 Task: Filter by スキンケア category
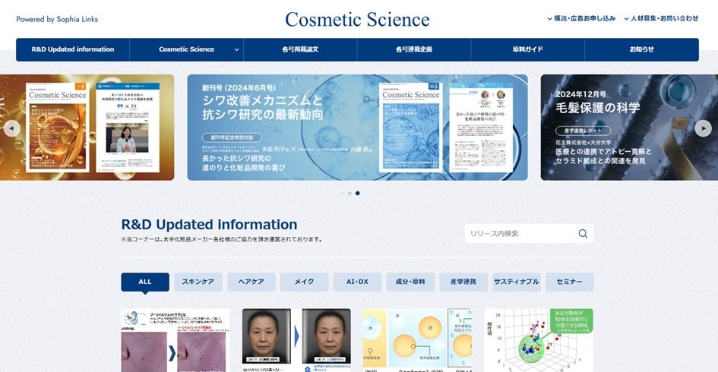click(198, 282)
